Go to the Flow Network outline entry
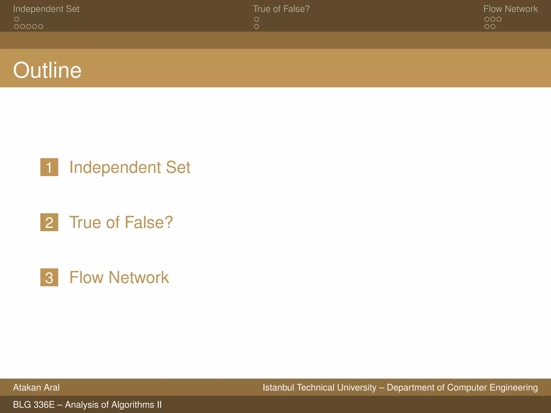This screenshot has width=551, height=413. 119,277
